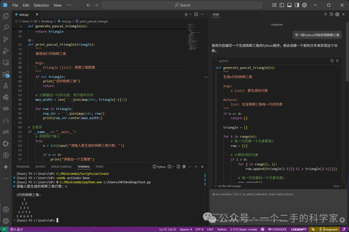Toggle the secondary side bar
349x232 pixels.
pyautogui.click(x=297, y=5)
